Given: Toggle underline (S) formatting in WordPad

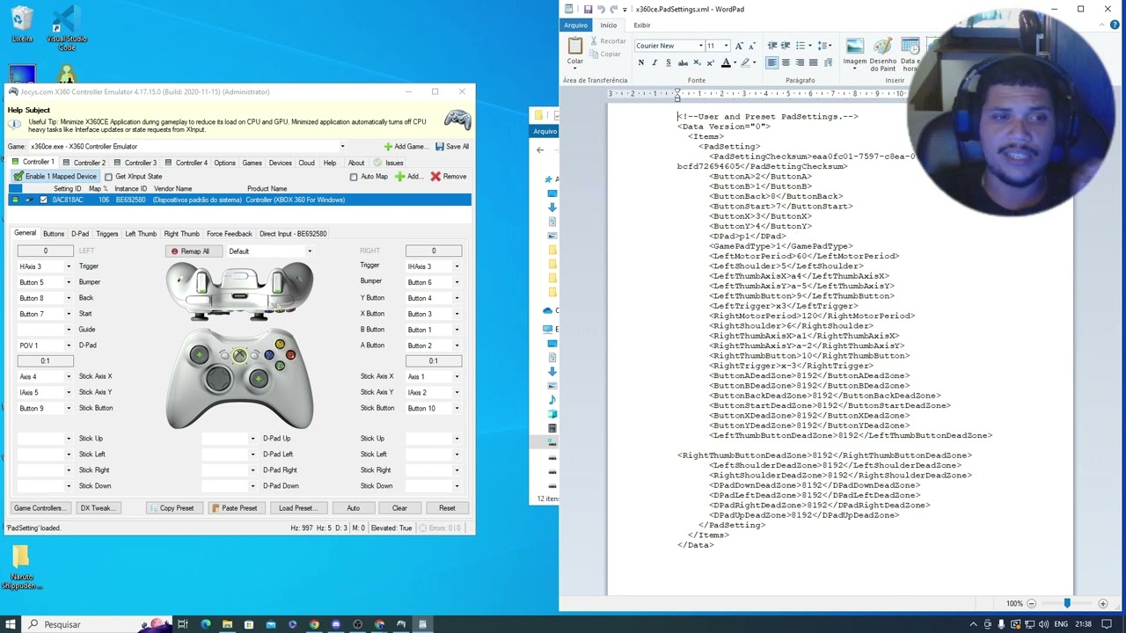Looking at the screenshot, I should (668, 62).
